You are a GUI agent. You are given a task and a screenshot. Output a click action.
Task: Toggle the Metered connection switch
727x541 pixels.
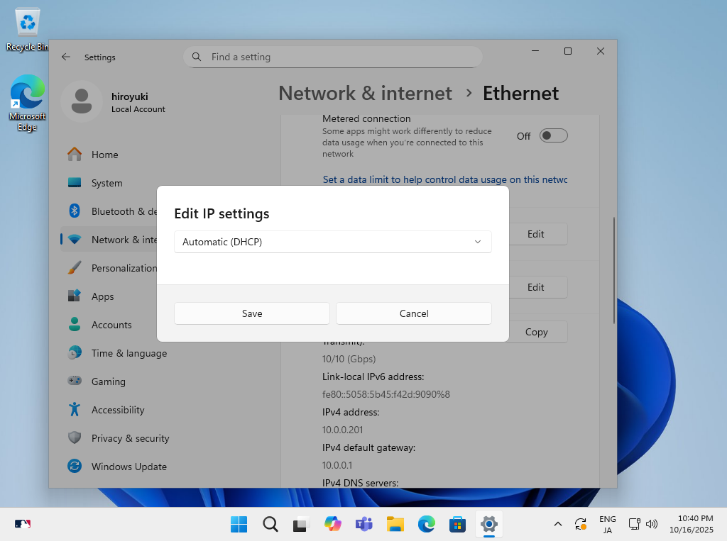click(553, 136)
